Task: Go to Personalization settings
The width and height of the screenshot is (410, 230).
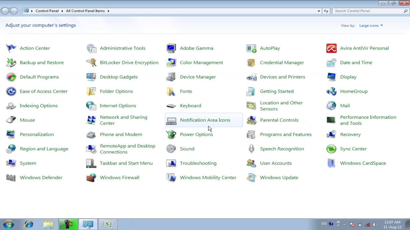Action: coord(37,134)
